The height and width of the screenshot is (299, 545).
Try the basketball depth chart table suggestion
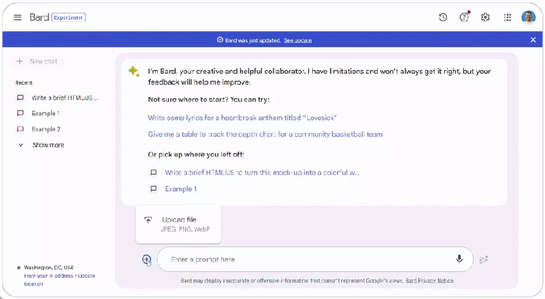click(265, 134)
